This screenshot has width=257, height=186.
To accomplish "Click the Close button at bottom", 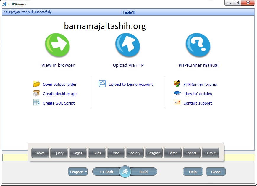I will click(x=216, y=172).
